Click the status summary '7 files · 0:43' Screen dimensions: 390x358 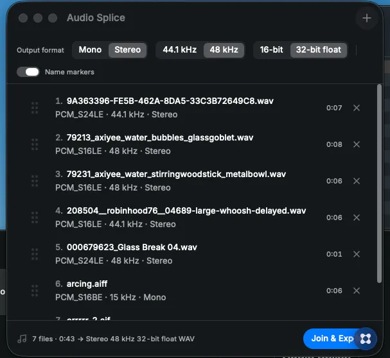click(x=53, y=339)
